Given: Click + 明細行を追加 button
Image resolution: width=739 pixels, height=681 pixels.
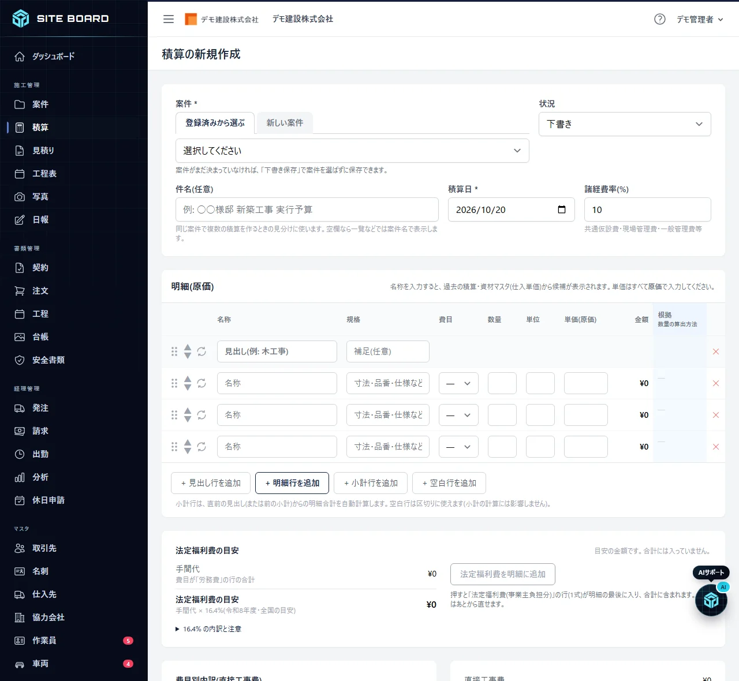Looking at the screenshot, I should (292, 483).
